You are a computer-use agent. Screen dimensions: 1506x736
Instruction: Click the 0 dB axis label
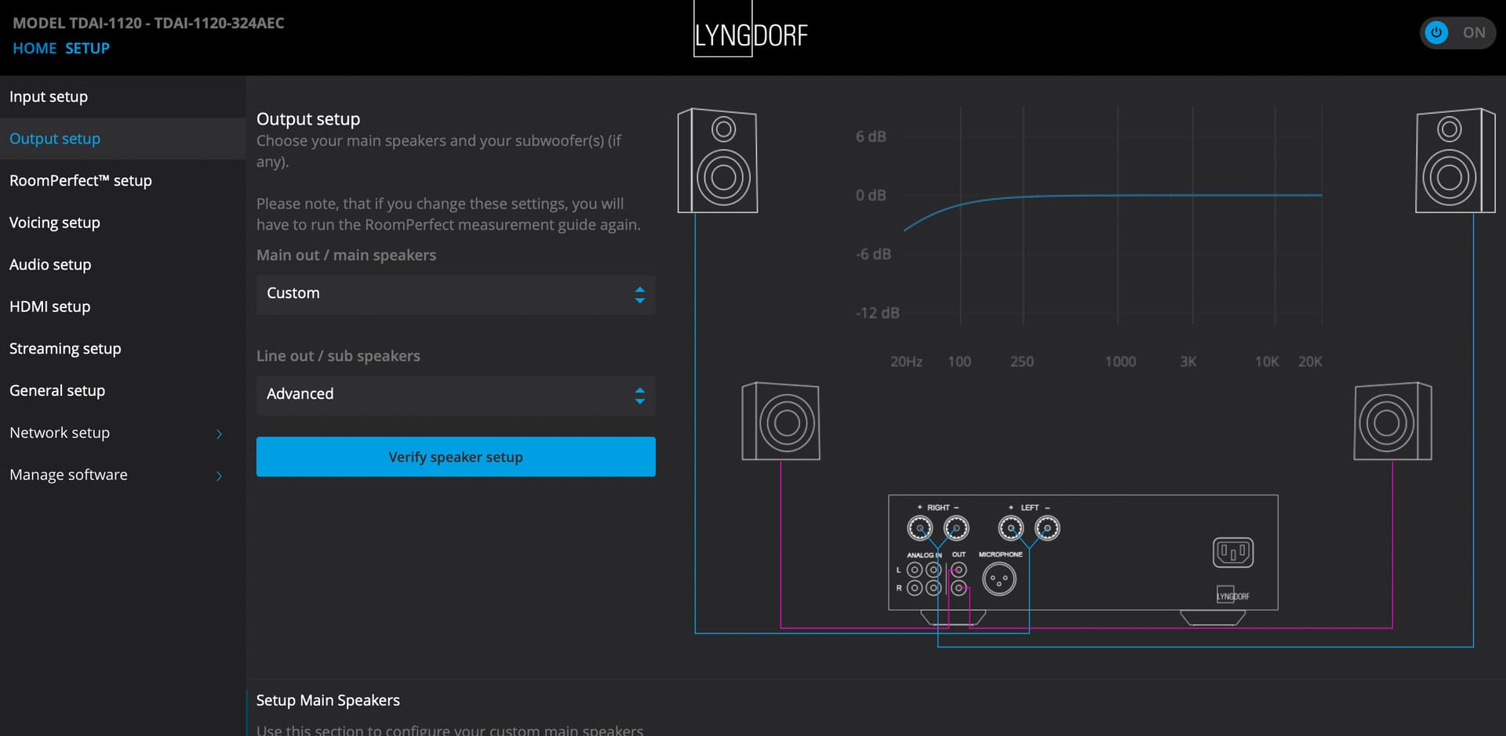pyautogui.click(x=871, y=195)
